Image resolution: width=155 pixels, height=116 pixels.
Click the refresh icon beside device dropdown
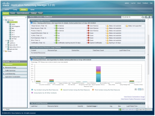(x=144, y=17)
